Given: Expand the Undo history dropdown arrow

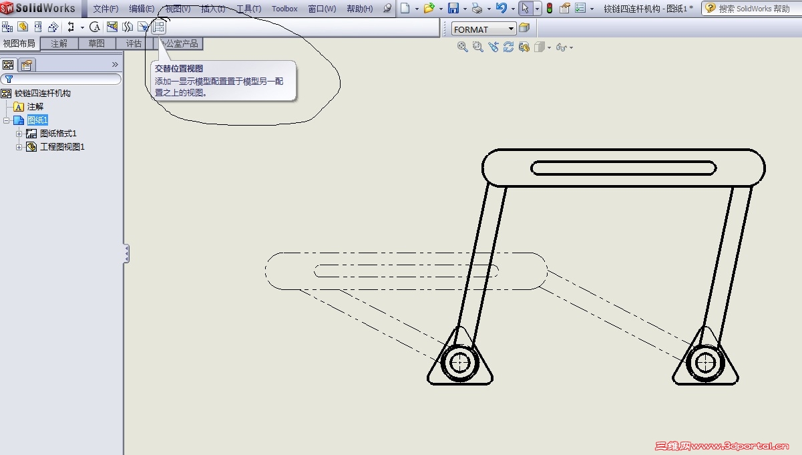Looking at the screenshot, I should pyautogui.click(x=513, y=9).
